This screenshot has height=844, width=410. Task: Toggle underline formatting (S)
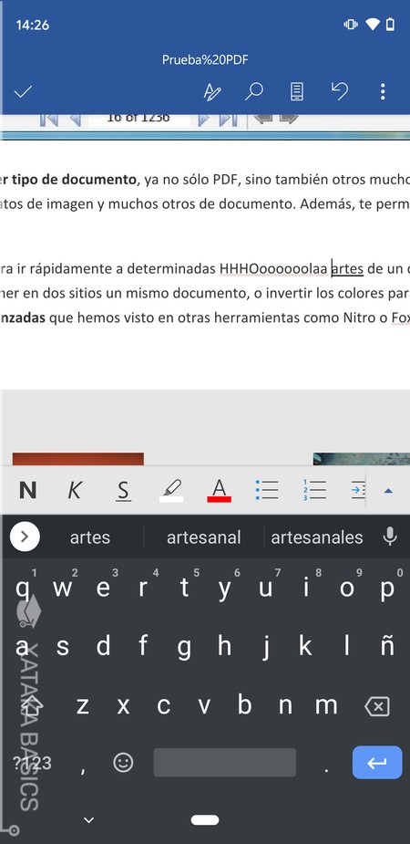coord(124,490)
